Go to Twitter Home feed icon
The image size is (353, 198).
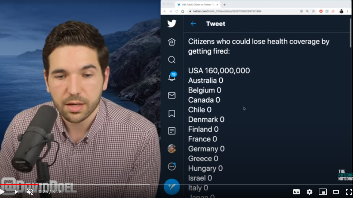(172, 42)
